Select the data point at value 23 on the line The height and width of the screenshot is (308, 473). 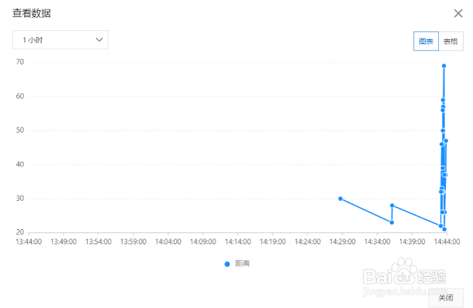[x=392, y=222]
